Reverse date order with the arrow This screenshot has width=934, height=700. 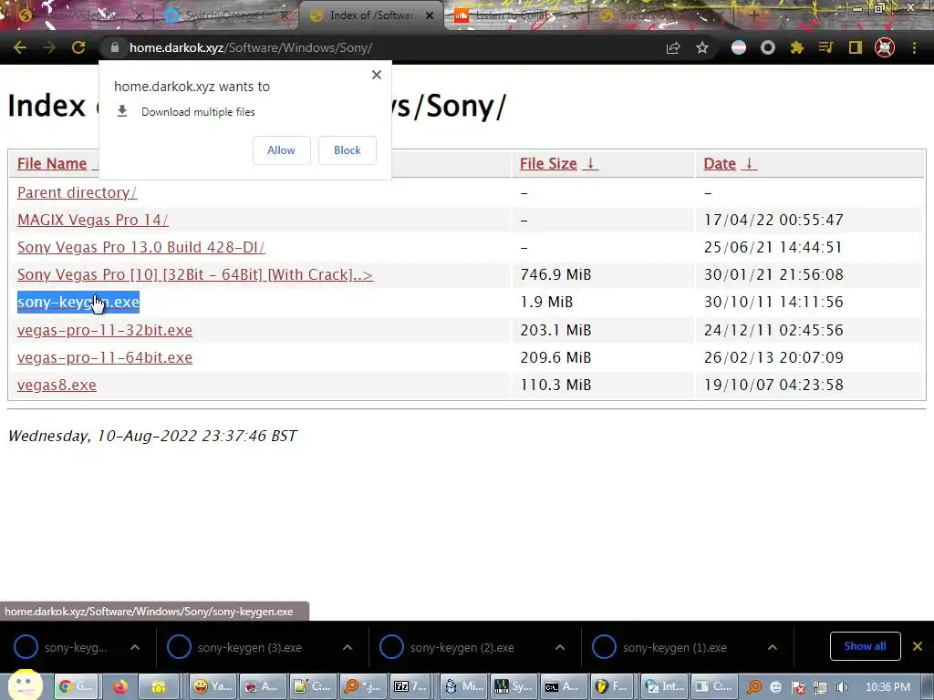pos(750,164)
